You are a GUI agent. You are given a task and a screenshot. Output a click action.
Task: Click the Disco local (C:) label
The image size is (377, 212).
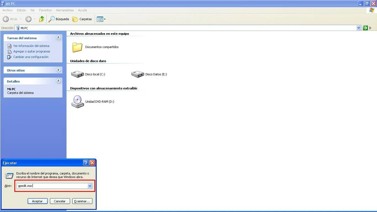(95, 74)
